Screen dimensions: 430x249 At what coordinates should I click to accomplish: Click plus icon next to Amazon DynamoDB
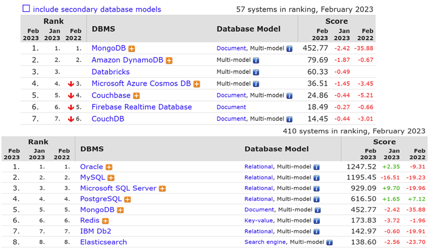pyautogui.click(x=169, y=60)
